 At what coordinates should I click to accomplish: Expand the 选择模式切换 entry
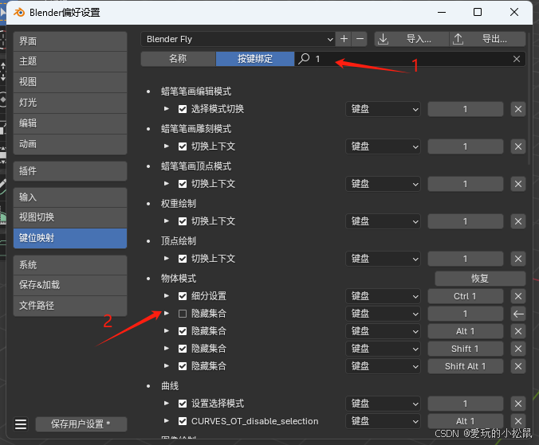pos(167,109)
